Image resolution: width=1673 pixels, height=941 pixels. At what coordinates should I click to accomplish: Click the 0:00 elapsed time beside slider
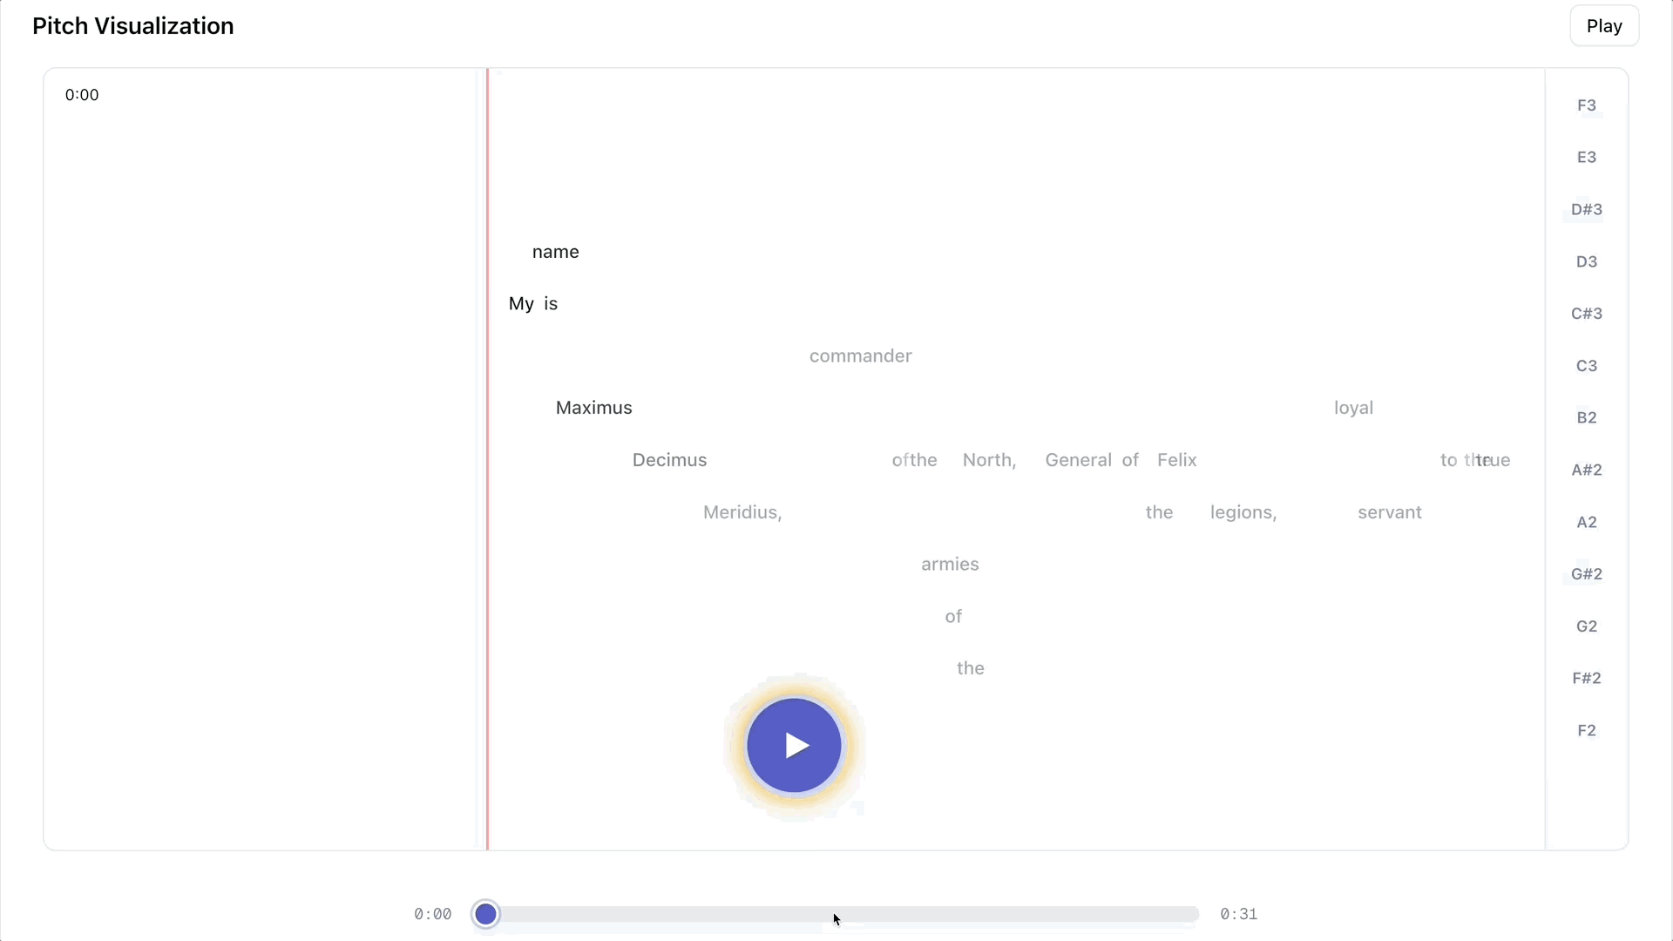tap(433, 914)
